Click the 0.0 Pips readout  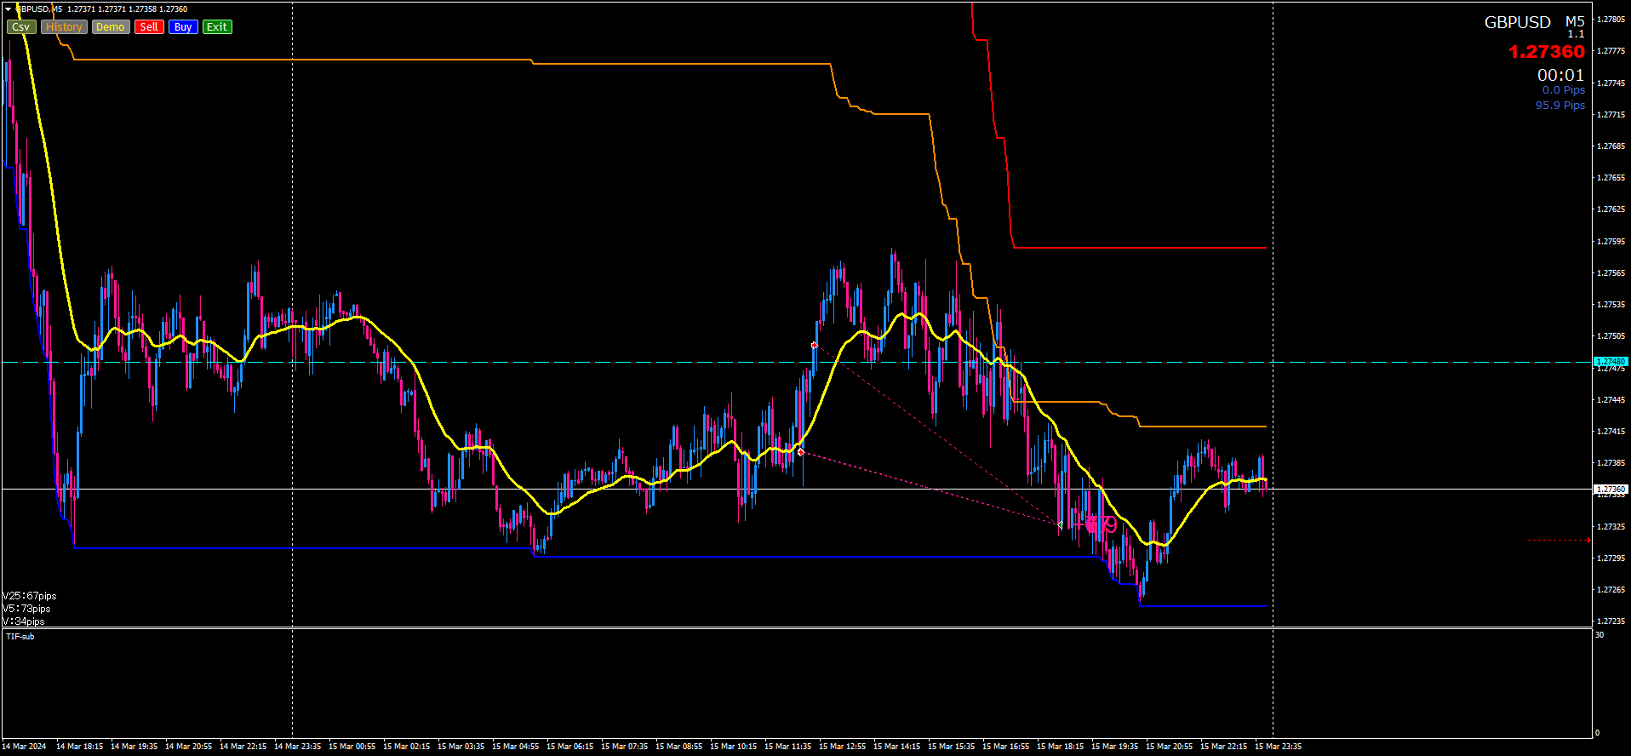click(1564, 90)
